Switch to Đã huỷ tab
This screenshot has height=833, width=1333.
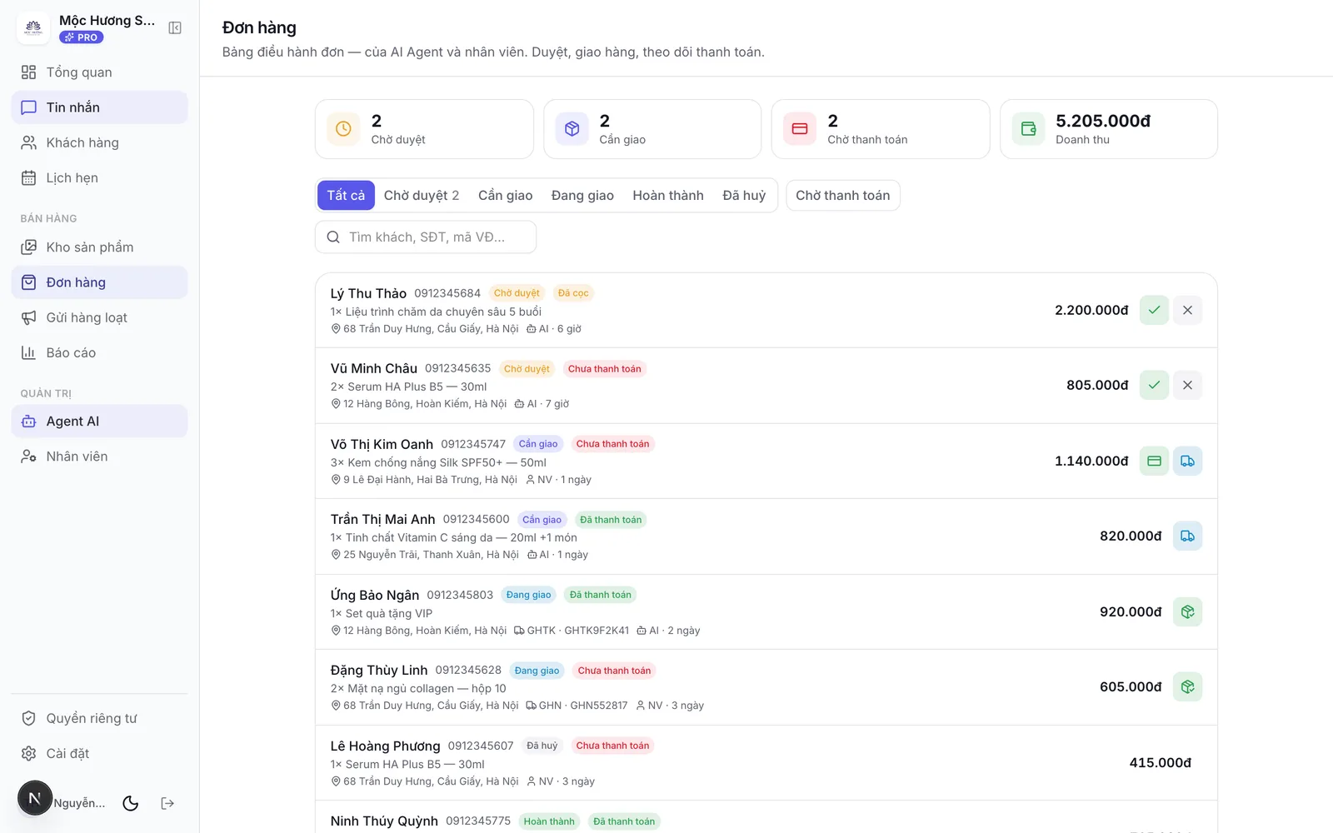[x=744, y=196]
